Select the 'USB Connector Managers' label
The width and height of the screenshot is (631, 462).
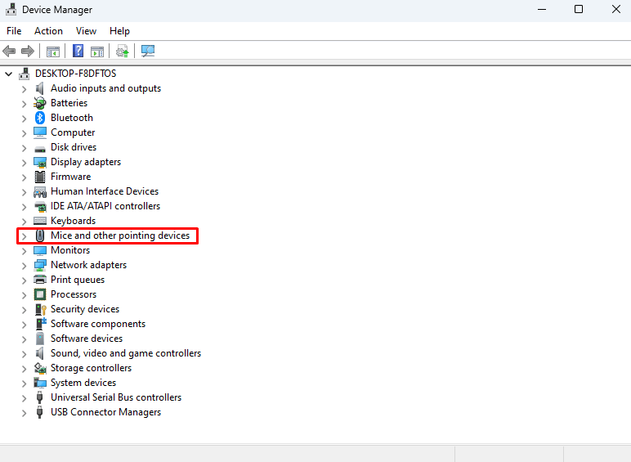pos(105,412)
